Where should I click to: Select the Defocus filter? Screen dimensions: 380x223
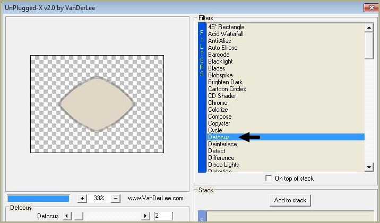[x=219, y=137]
